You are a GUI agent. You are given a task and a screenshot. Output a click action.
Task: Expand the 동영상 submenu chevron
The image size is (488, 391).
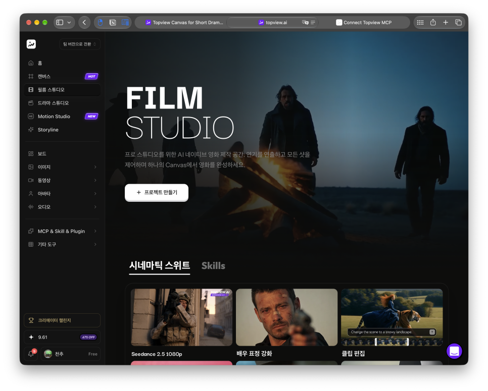(x=95, y=180)
